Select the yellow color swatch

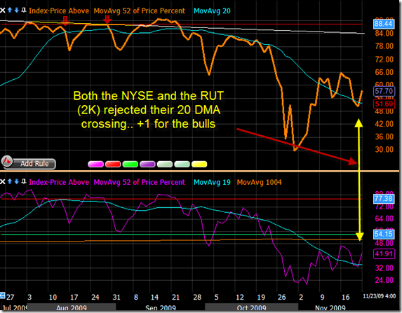[x=199, y=164]
